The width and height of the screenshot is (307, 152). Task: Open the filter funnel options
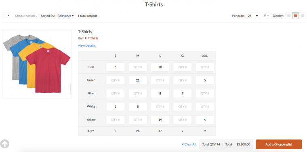point(266,16)
